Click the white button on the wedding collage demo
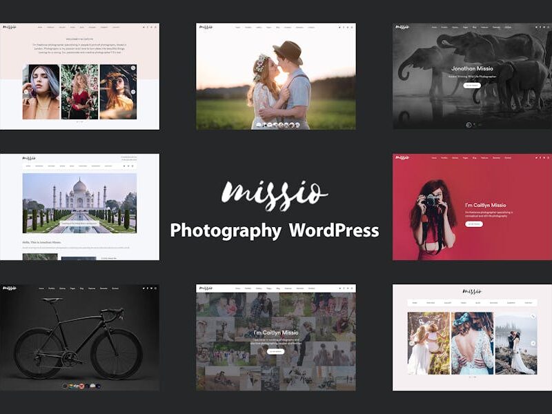Screen dimensions: 552x414 pos(275,351)
